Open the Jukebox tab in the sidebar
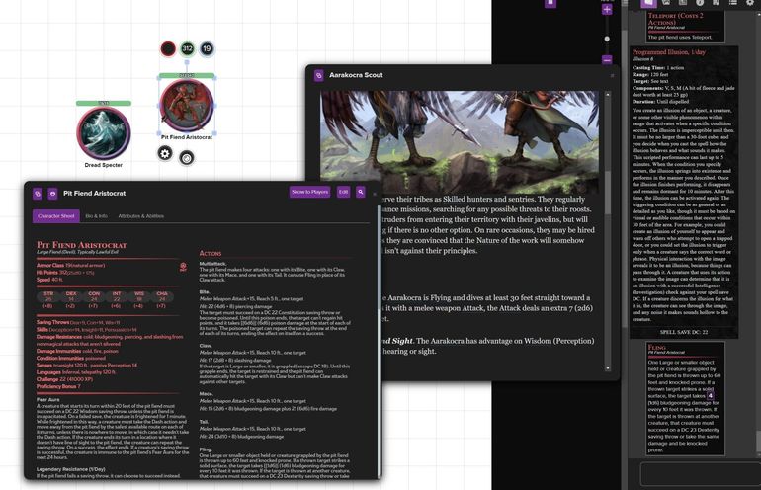The image size is (761, 490). click(716, 2)
